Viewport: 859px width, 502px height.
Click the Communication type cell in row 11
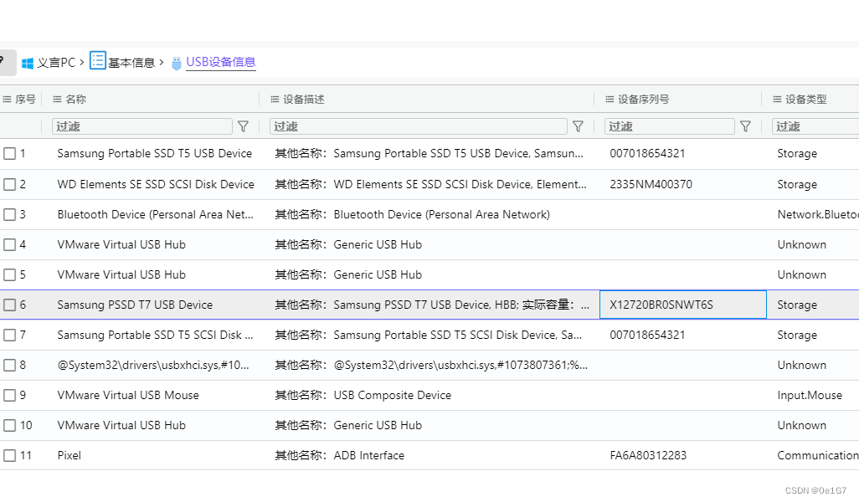coord(818,455)
